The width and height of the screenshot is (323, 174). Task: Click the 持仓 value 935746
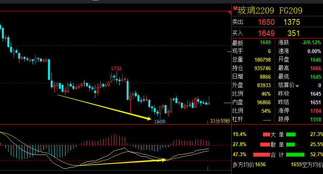[263, 68]
